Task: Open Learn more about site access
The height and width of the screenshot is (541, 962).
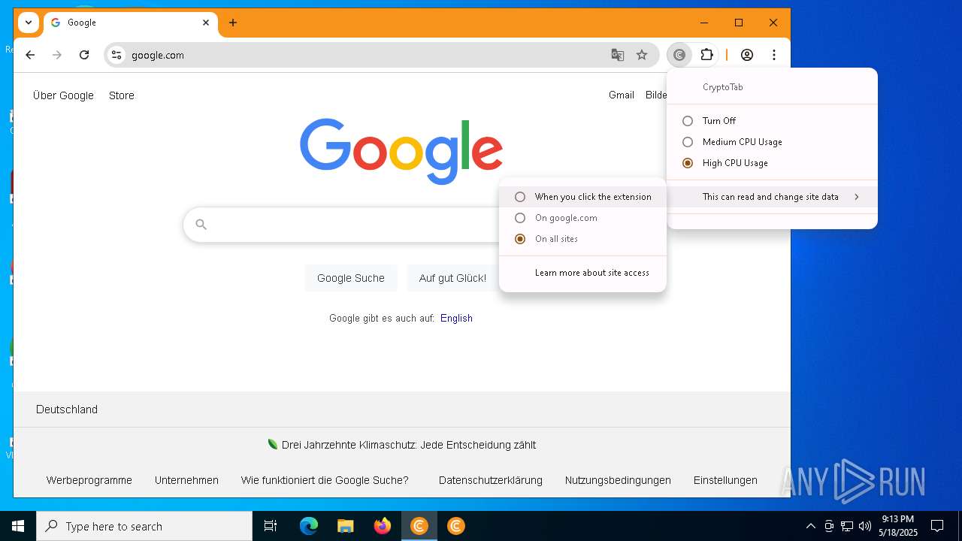Action: click(x=582, y=273)
